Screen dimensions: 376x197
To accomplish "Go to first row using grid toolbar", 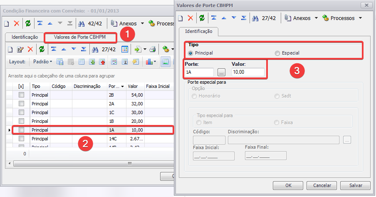I will coord(54,49).
